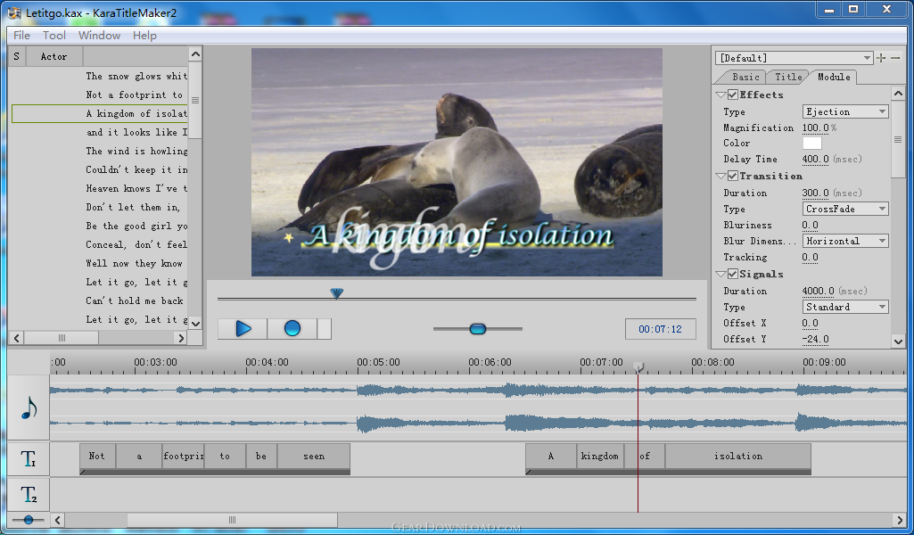The image size is (914, 535).
Task: Select the T1 title track icon
Action: click(x=29, y=459)
